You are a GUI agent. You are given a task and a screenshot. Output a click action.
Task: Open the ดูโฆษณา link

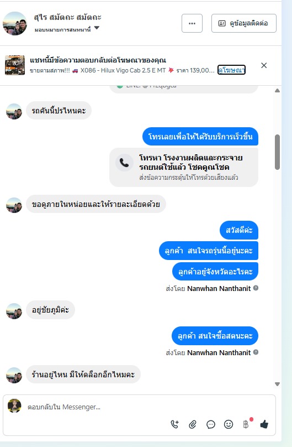click(x=231, y=70)
